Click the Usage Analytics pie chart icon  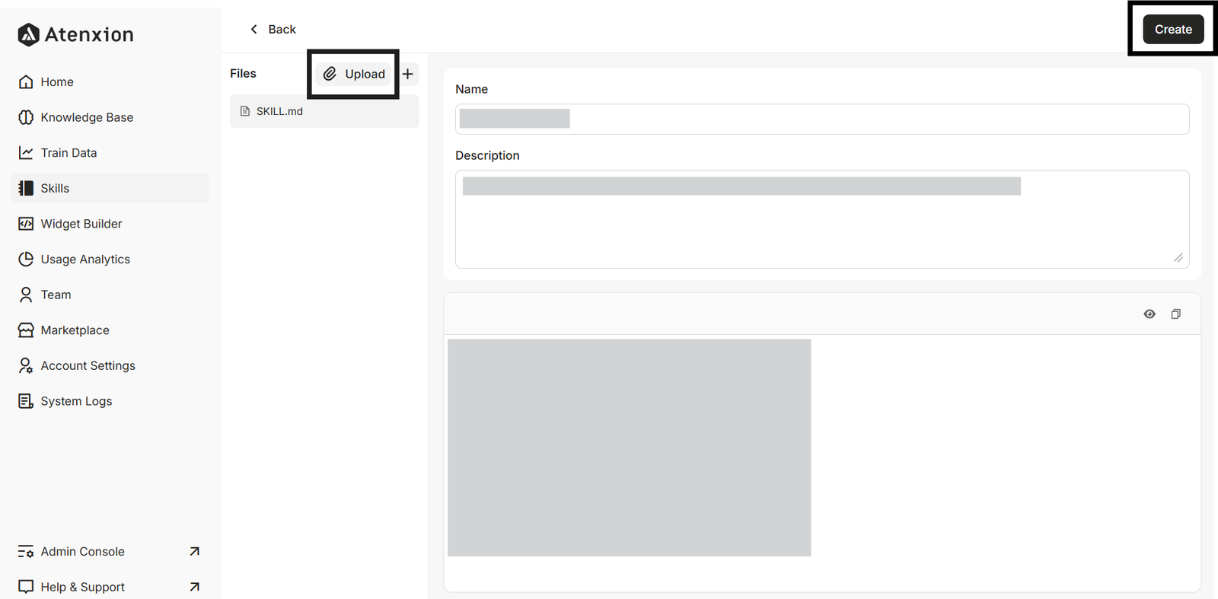(x=26, y=259)
